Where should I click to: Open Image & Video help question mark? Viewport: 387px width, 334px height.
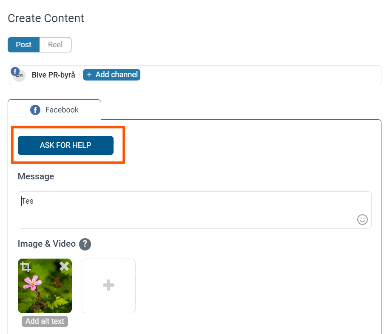pyautogui.click(x=85, y=244)
